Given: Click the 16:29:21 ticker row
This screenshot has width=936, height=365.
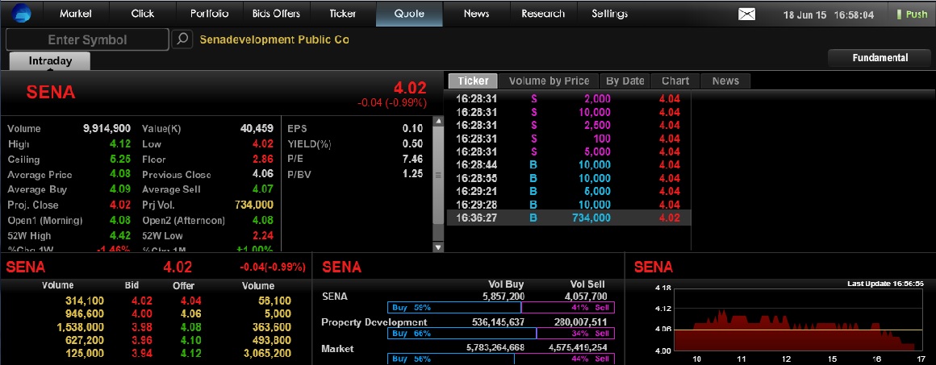Looking at the screenshot, I should click(x=568, y=192).
